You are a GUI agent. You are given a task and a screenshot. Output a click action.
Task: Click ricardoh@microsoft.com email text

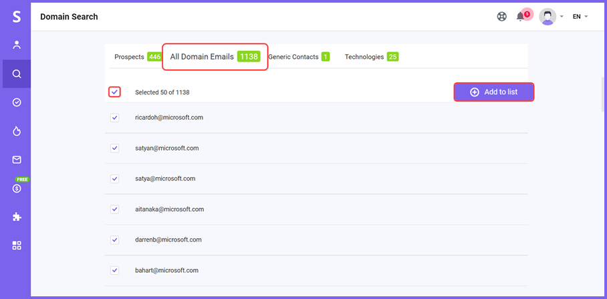click(169, 117)
